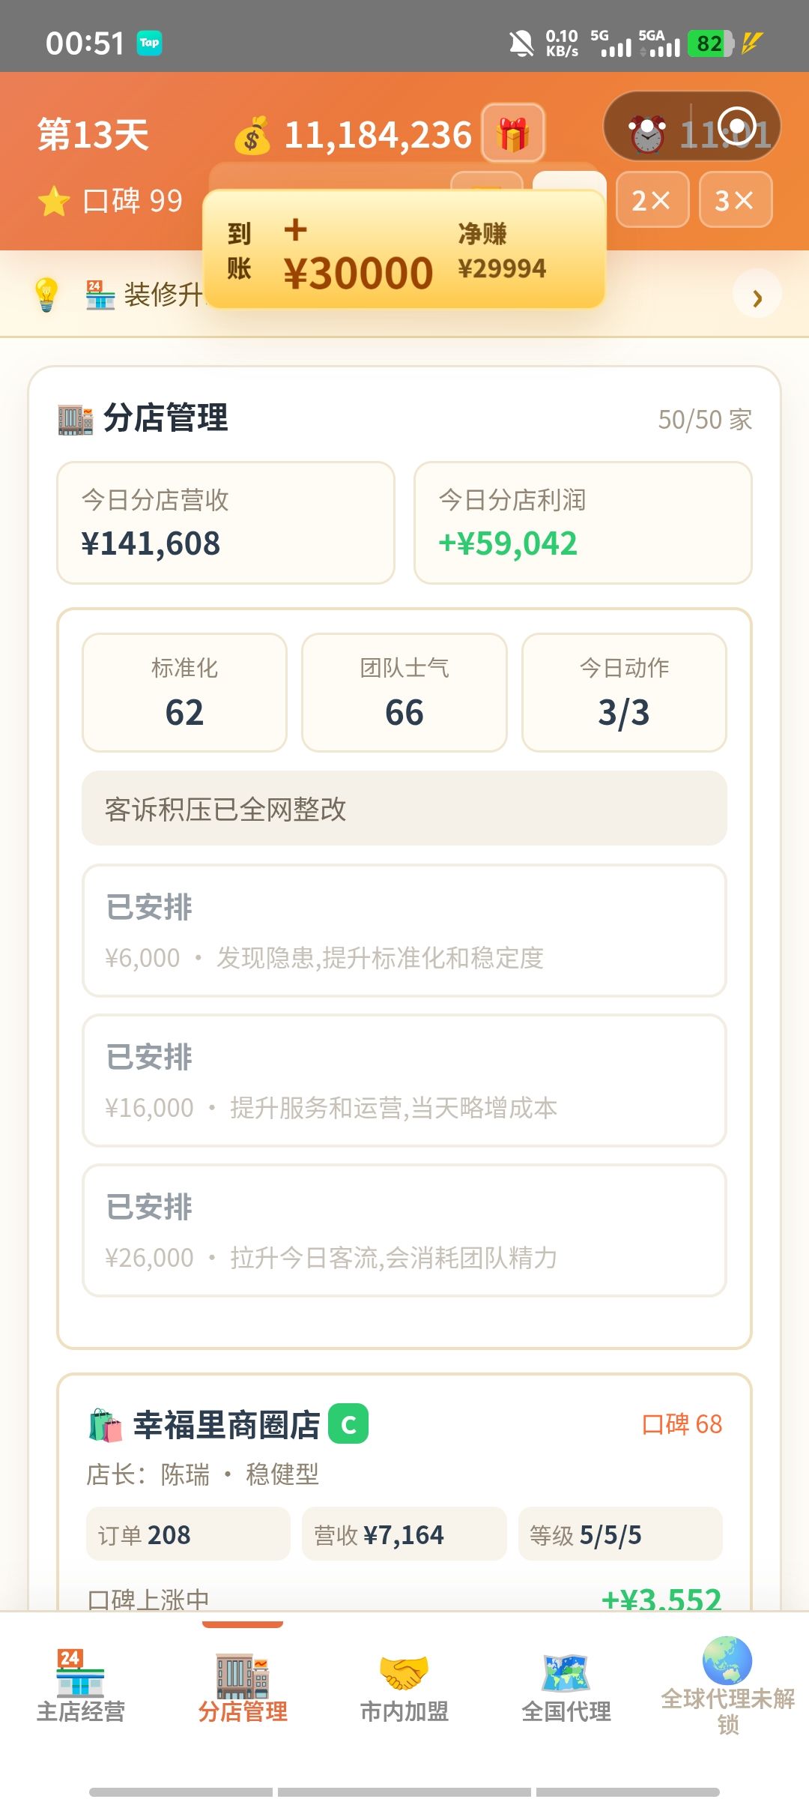Switch game speed to 3×
This screenshot has width=809, height=1799.
735,199
